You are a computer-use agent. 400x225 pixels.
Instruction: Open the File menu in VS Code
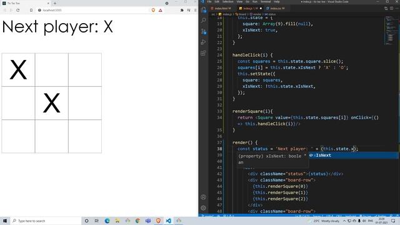pos(209,1)
